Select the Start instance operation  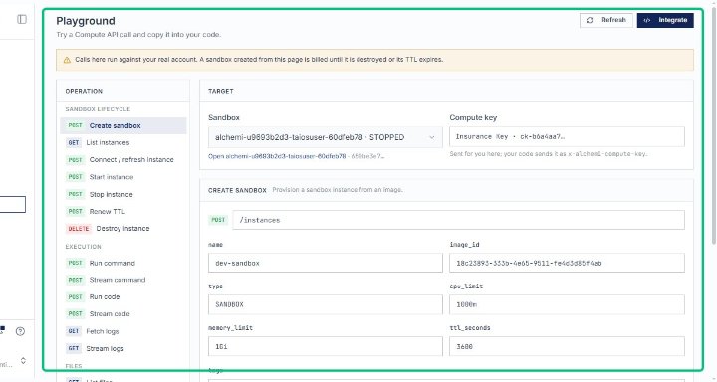pyautogui.click(x=123, y=177)
